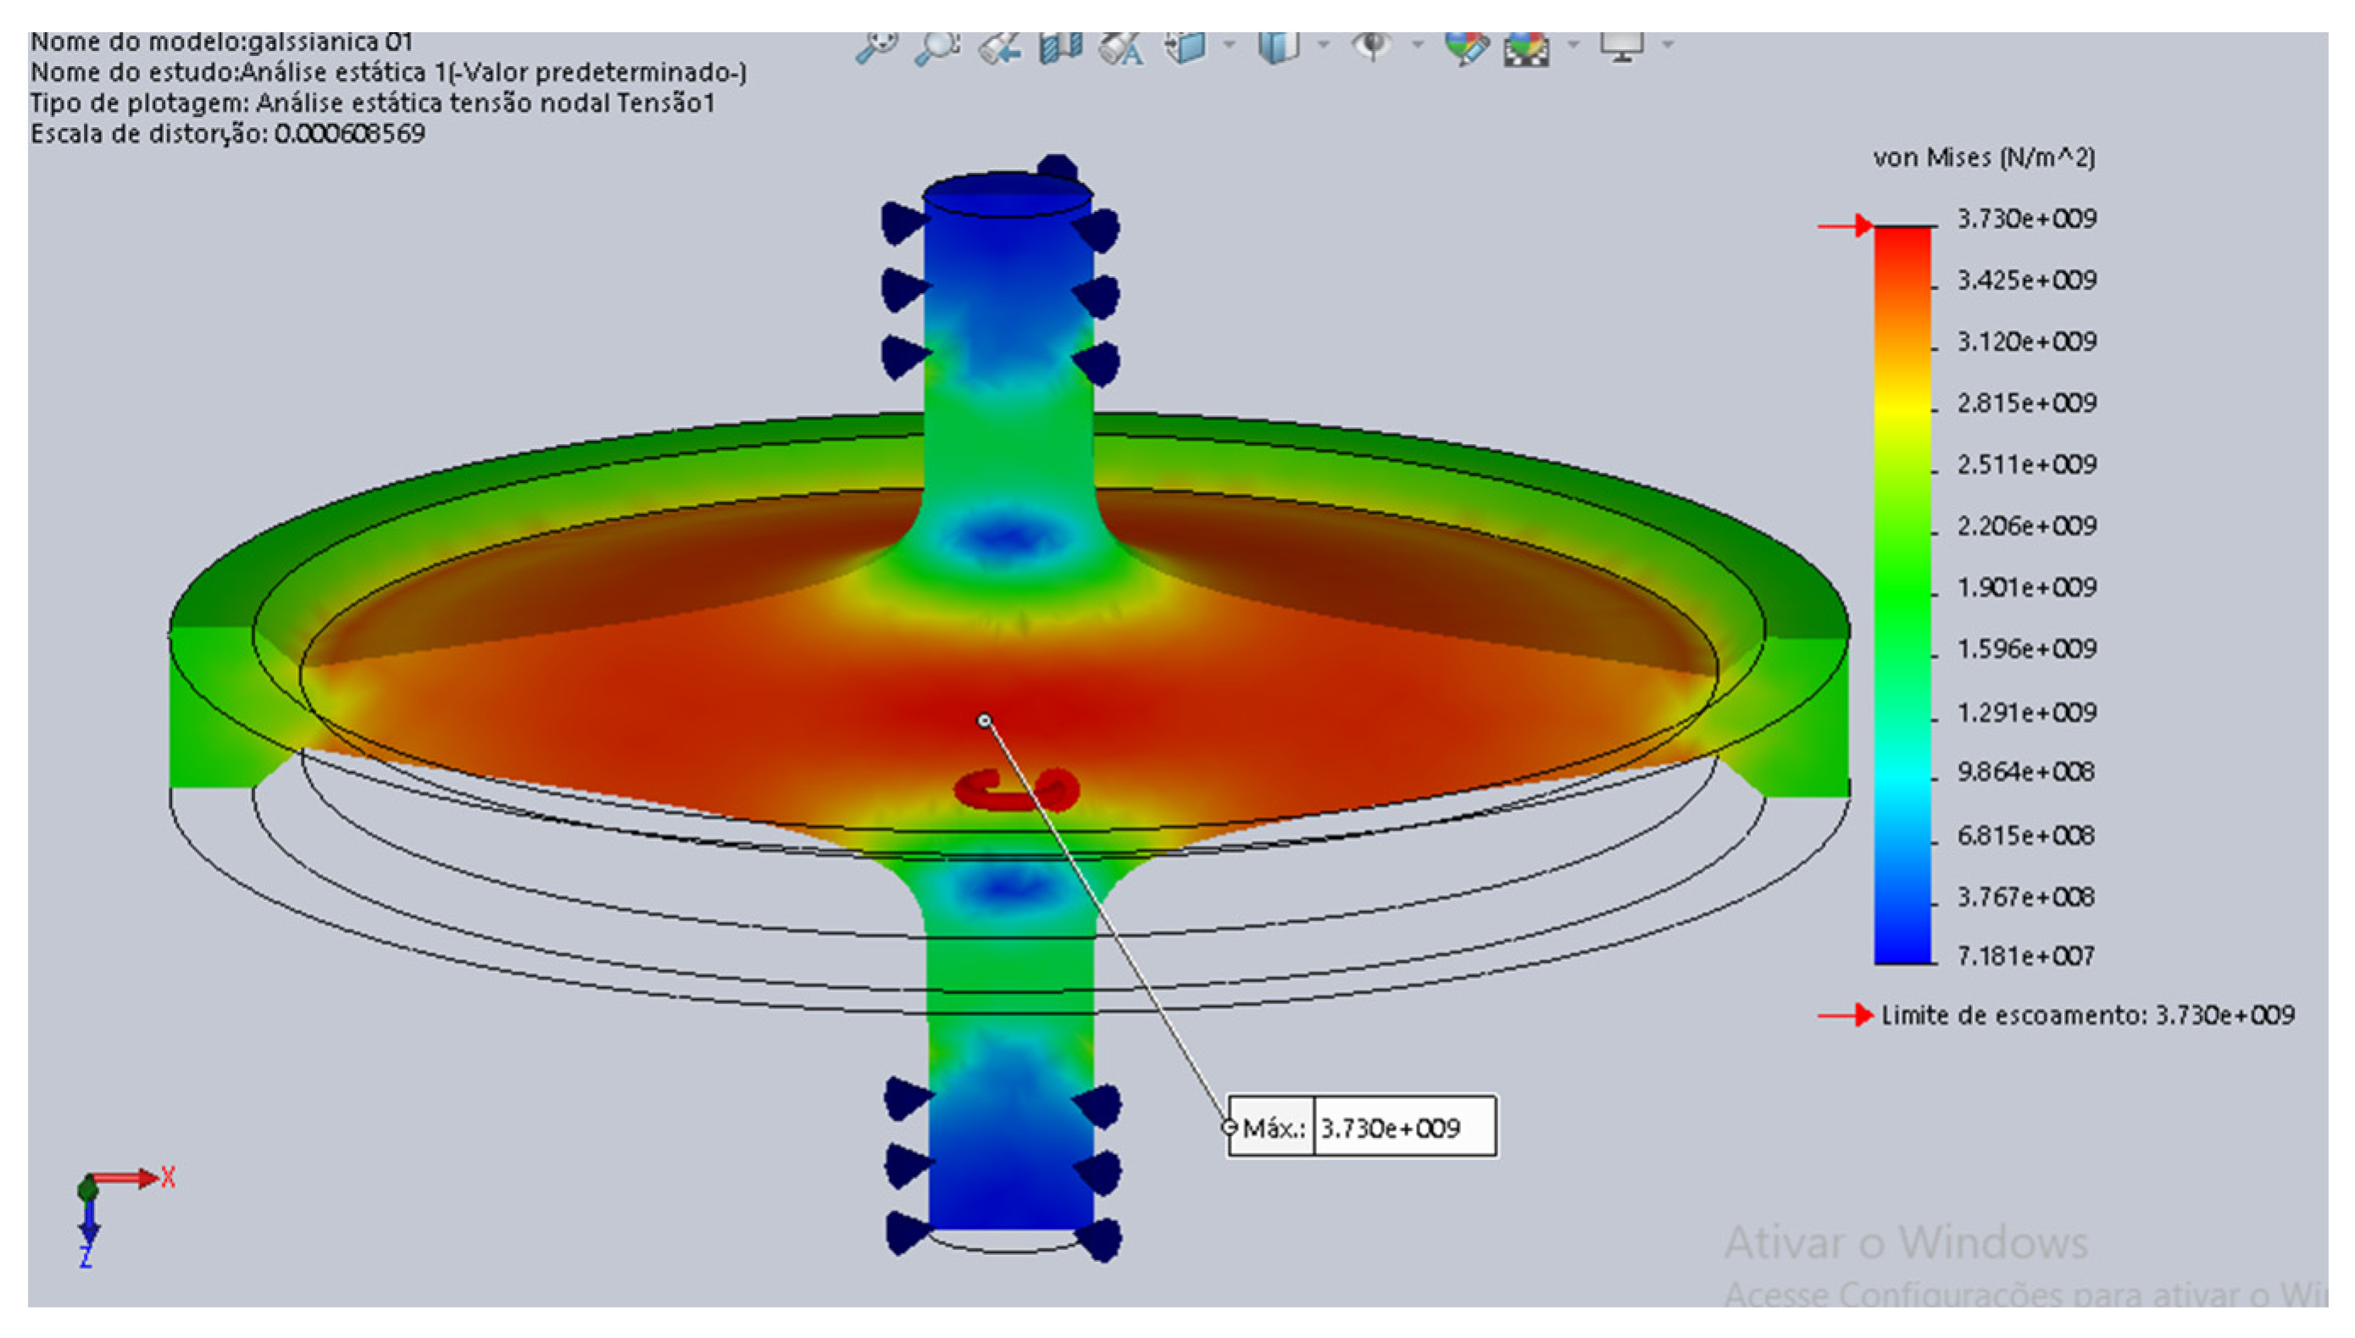Screen dimensions: 2355x1338
Task: Open the Display Style dropdown arrow
Action: tap(1323, 43)
